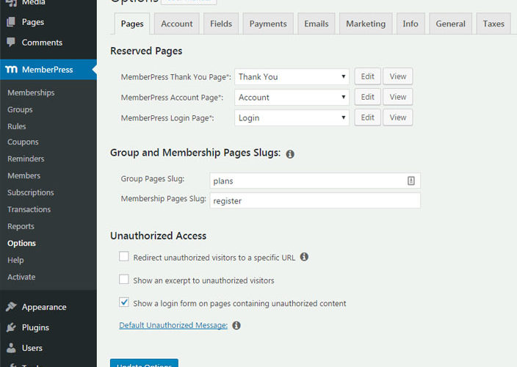517x367 pixels.
Task: Enable redirect unauthorized visitors to specific URL
Action: pyautogui.click(x=124, y=257)
